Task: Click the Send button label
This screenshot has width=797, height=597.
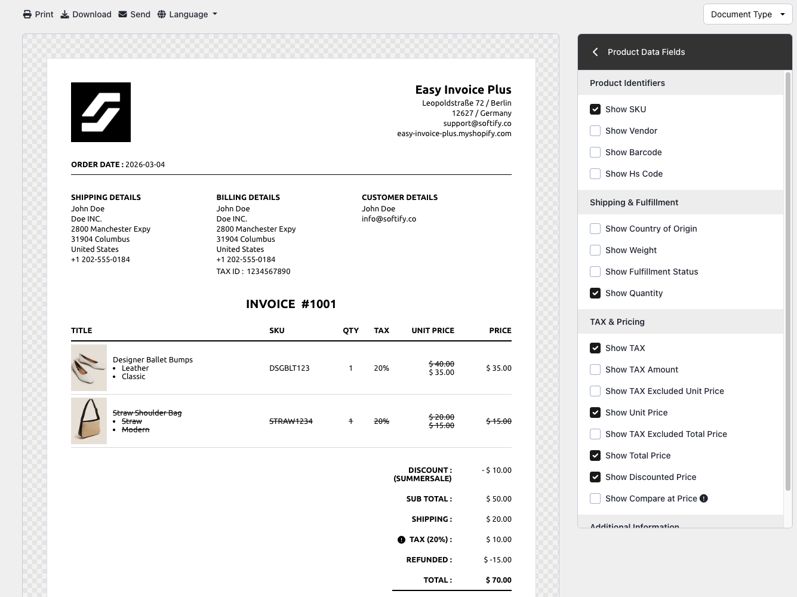Action: [x=140, y=14]
